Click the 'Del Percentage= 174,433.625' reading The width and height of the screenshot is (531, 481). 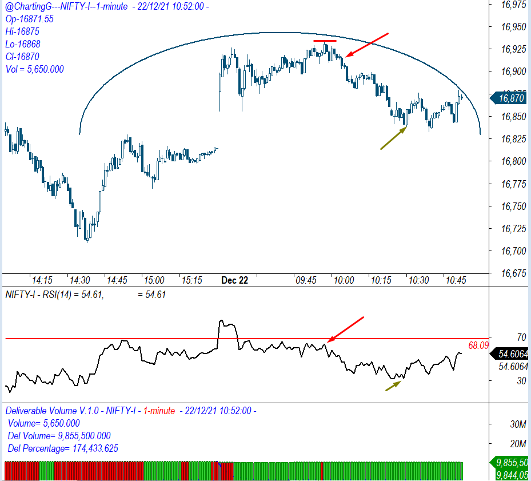pos(63,448)
